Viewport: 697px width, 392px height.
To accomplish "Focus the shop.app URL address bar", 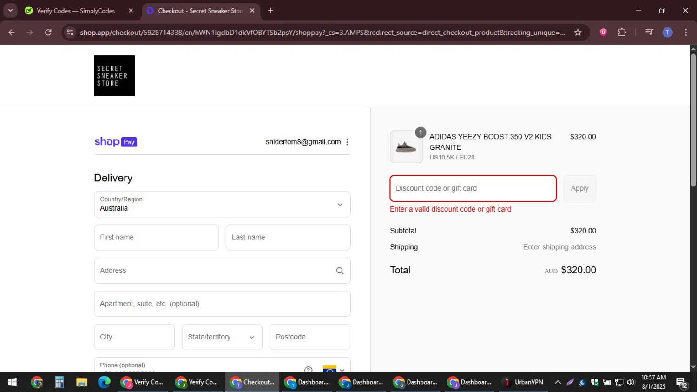I will (x=322, y=33).
